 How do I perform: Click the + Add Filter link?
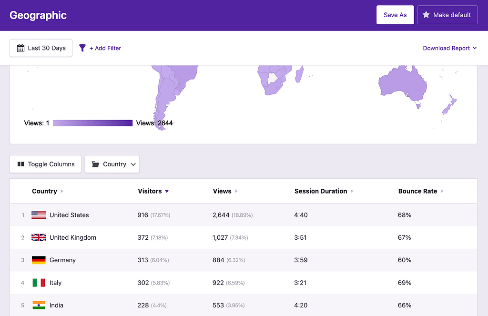click(x=105, y=48)
